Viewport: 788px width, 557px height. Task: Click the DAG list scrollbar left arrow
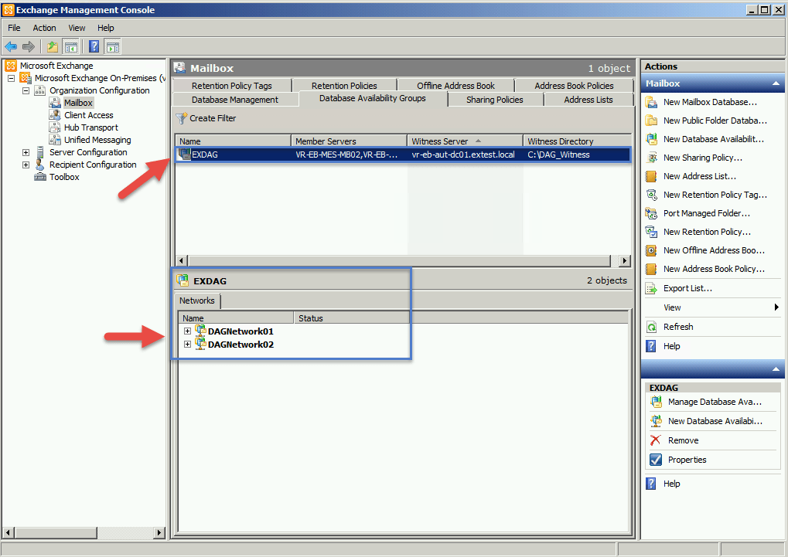click(182, 260)
